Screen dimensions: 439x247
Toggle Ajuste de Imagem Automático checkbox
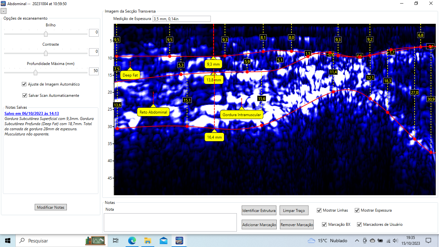pos(24,84)
